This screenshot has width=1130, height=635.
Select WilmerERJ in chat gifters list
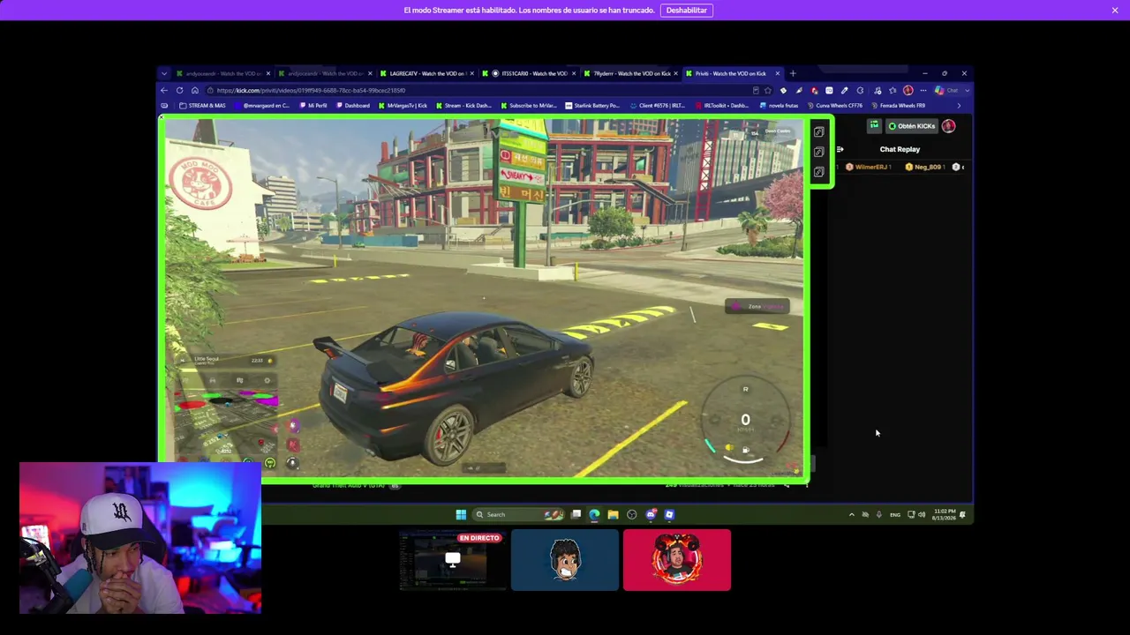click(869, 167)
